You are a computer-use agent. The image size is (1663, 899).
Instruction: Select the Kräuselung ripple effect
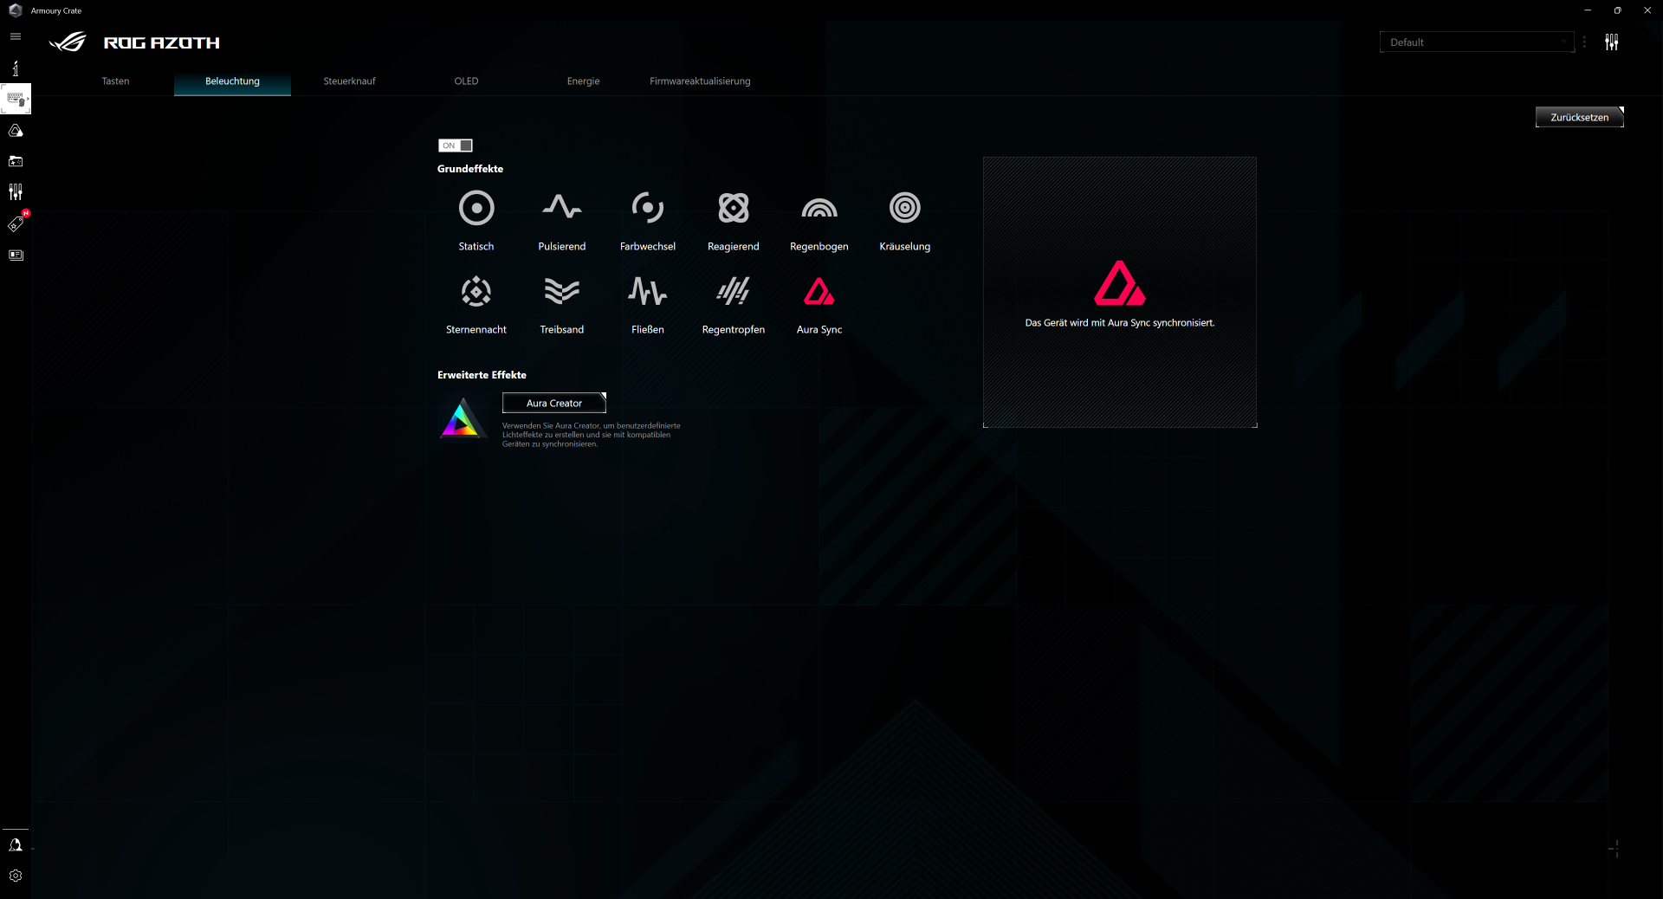click(x=905, y=208)
